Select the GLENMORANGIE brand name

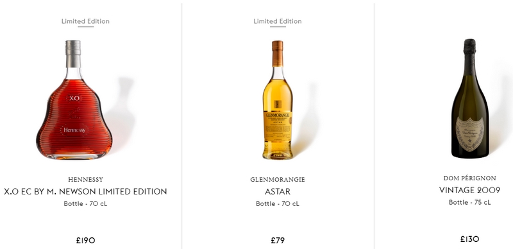[278, 180]
